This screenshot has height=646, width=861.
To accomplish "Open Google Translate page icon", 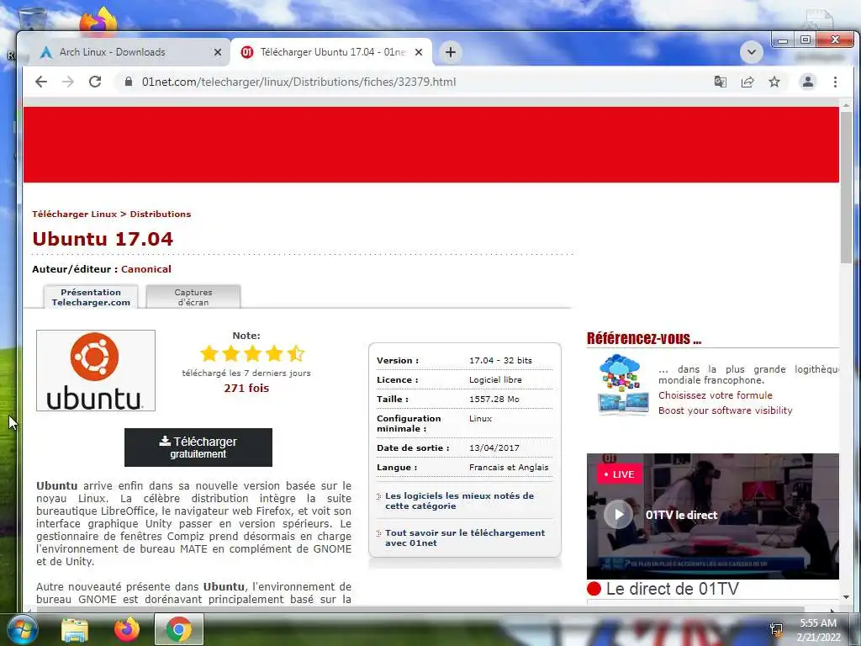I will pos(720,82).
